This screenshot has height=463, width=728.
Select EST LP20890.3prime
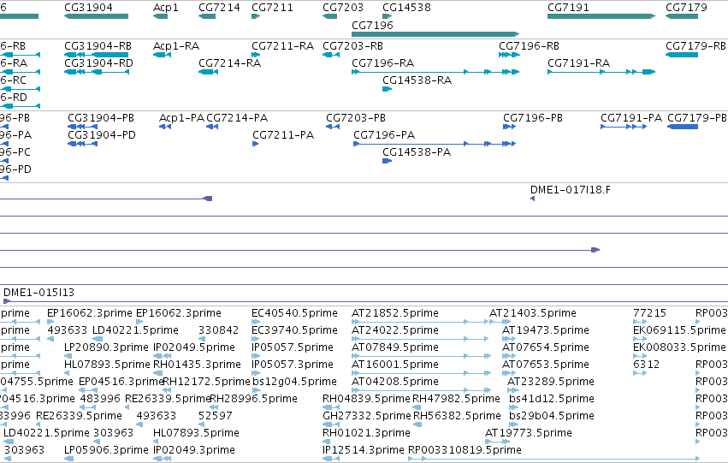[106, 347]
